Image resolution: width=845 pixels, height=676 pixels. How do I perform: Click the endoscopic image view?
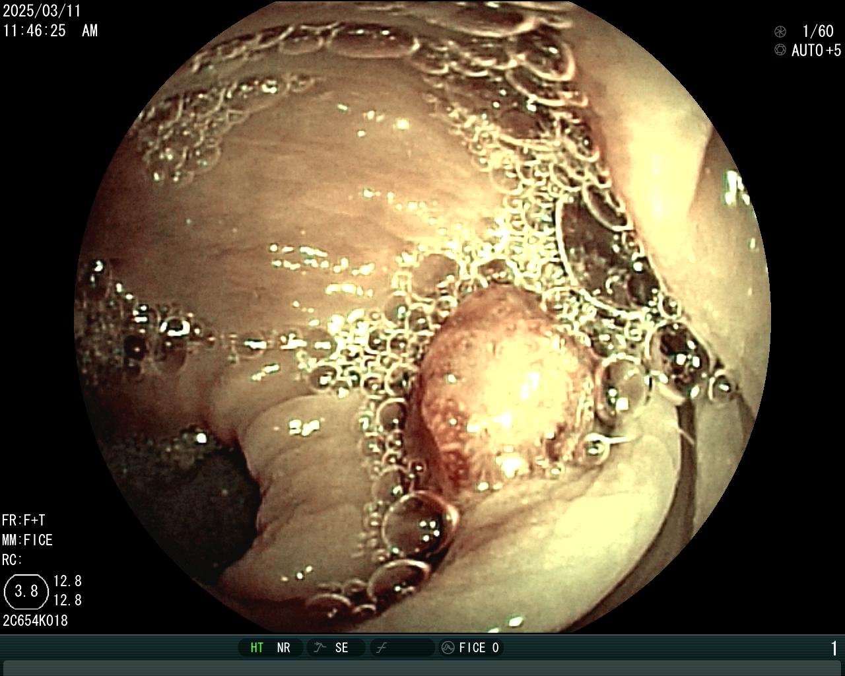click(x=422, y=317)
